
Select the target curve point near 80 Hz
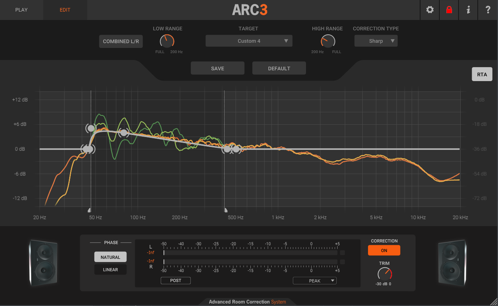point(124,133)
